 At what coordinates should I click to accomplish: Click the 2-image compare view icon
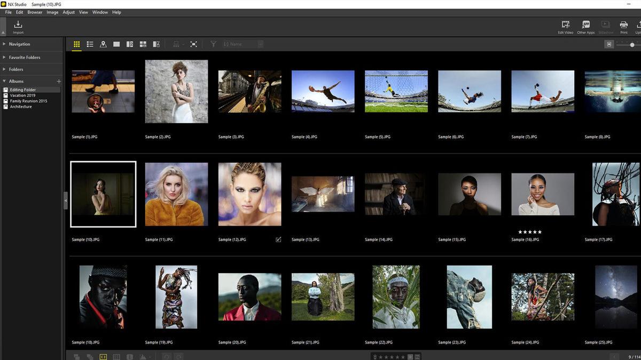coord(130,44)
